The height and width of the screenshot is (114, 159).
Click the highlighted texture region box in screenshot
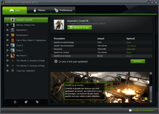pyautogui.click(x=109, y=86)
